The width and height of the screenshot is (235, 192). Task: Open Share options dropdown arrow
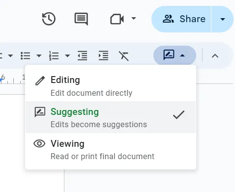(x=223, y=19)
